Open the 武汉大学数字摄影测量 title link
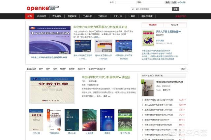211x140 pixels. coord(168,31)
